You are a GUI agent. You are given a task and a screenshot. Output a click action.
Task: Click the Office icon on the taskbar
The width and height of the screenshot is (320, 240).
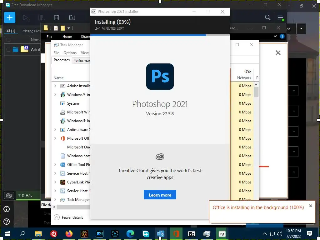(x=176, y=234)
